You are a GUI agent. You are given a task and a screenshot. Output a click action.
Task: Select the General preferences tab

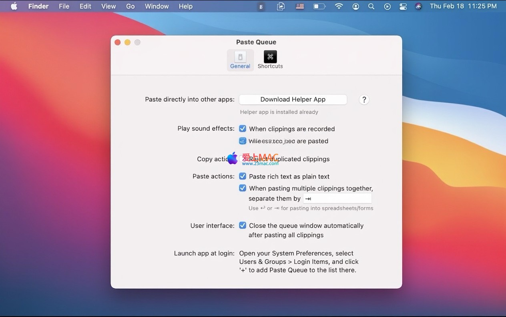pos(240,60)
